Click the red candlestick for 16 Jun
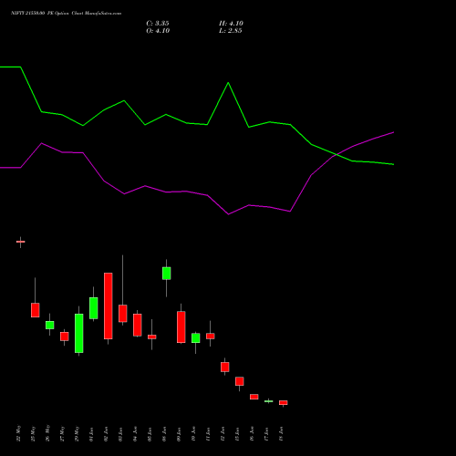 point(254,397)
